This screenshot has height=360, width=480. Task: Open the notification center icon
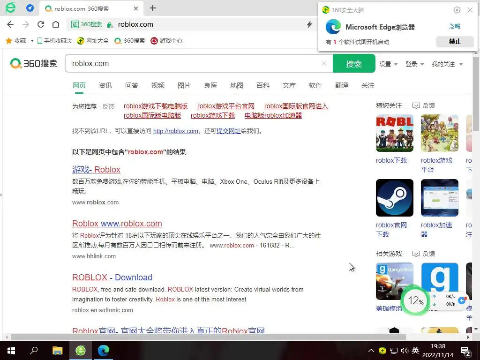tap(465, 351)
